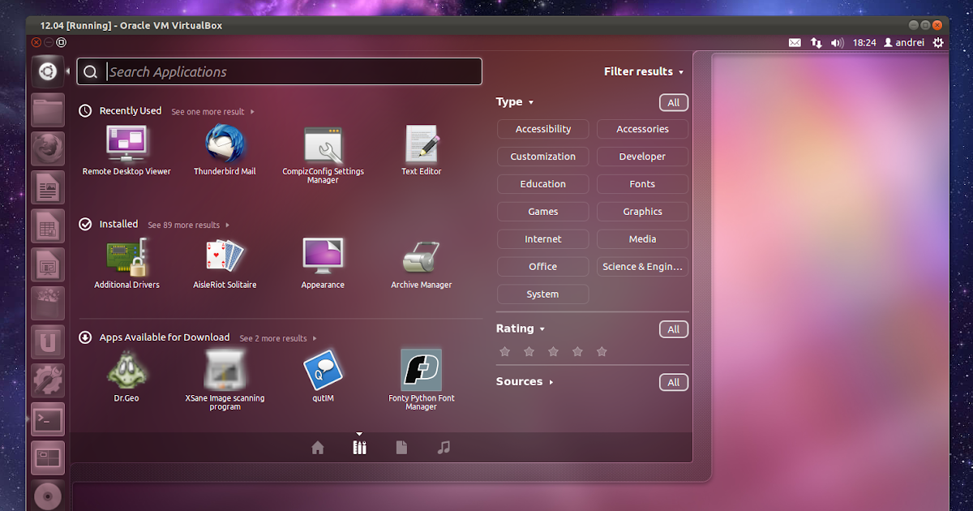This screenshot has width=973, height=511.
Task: Enable the Games filter
Action: tap(542, 211)
